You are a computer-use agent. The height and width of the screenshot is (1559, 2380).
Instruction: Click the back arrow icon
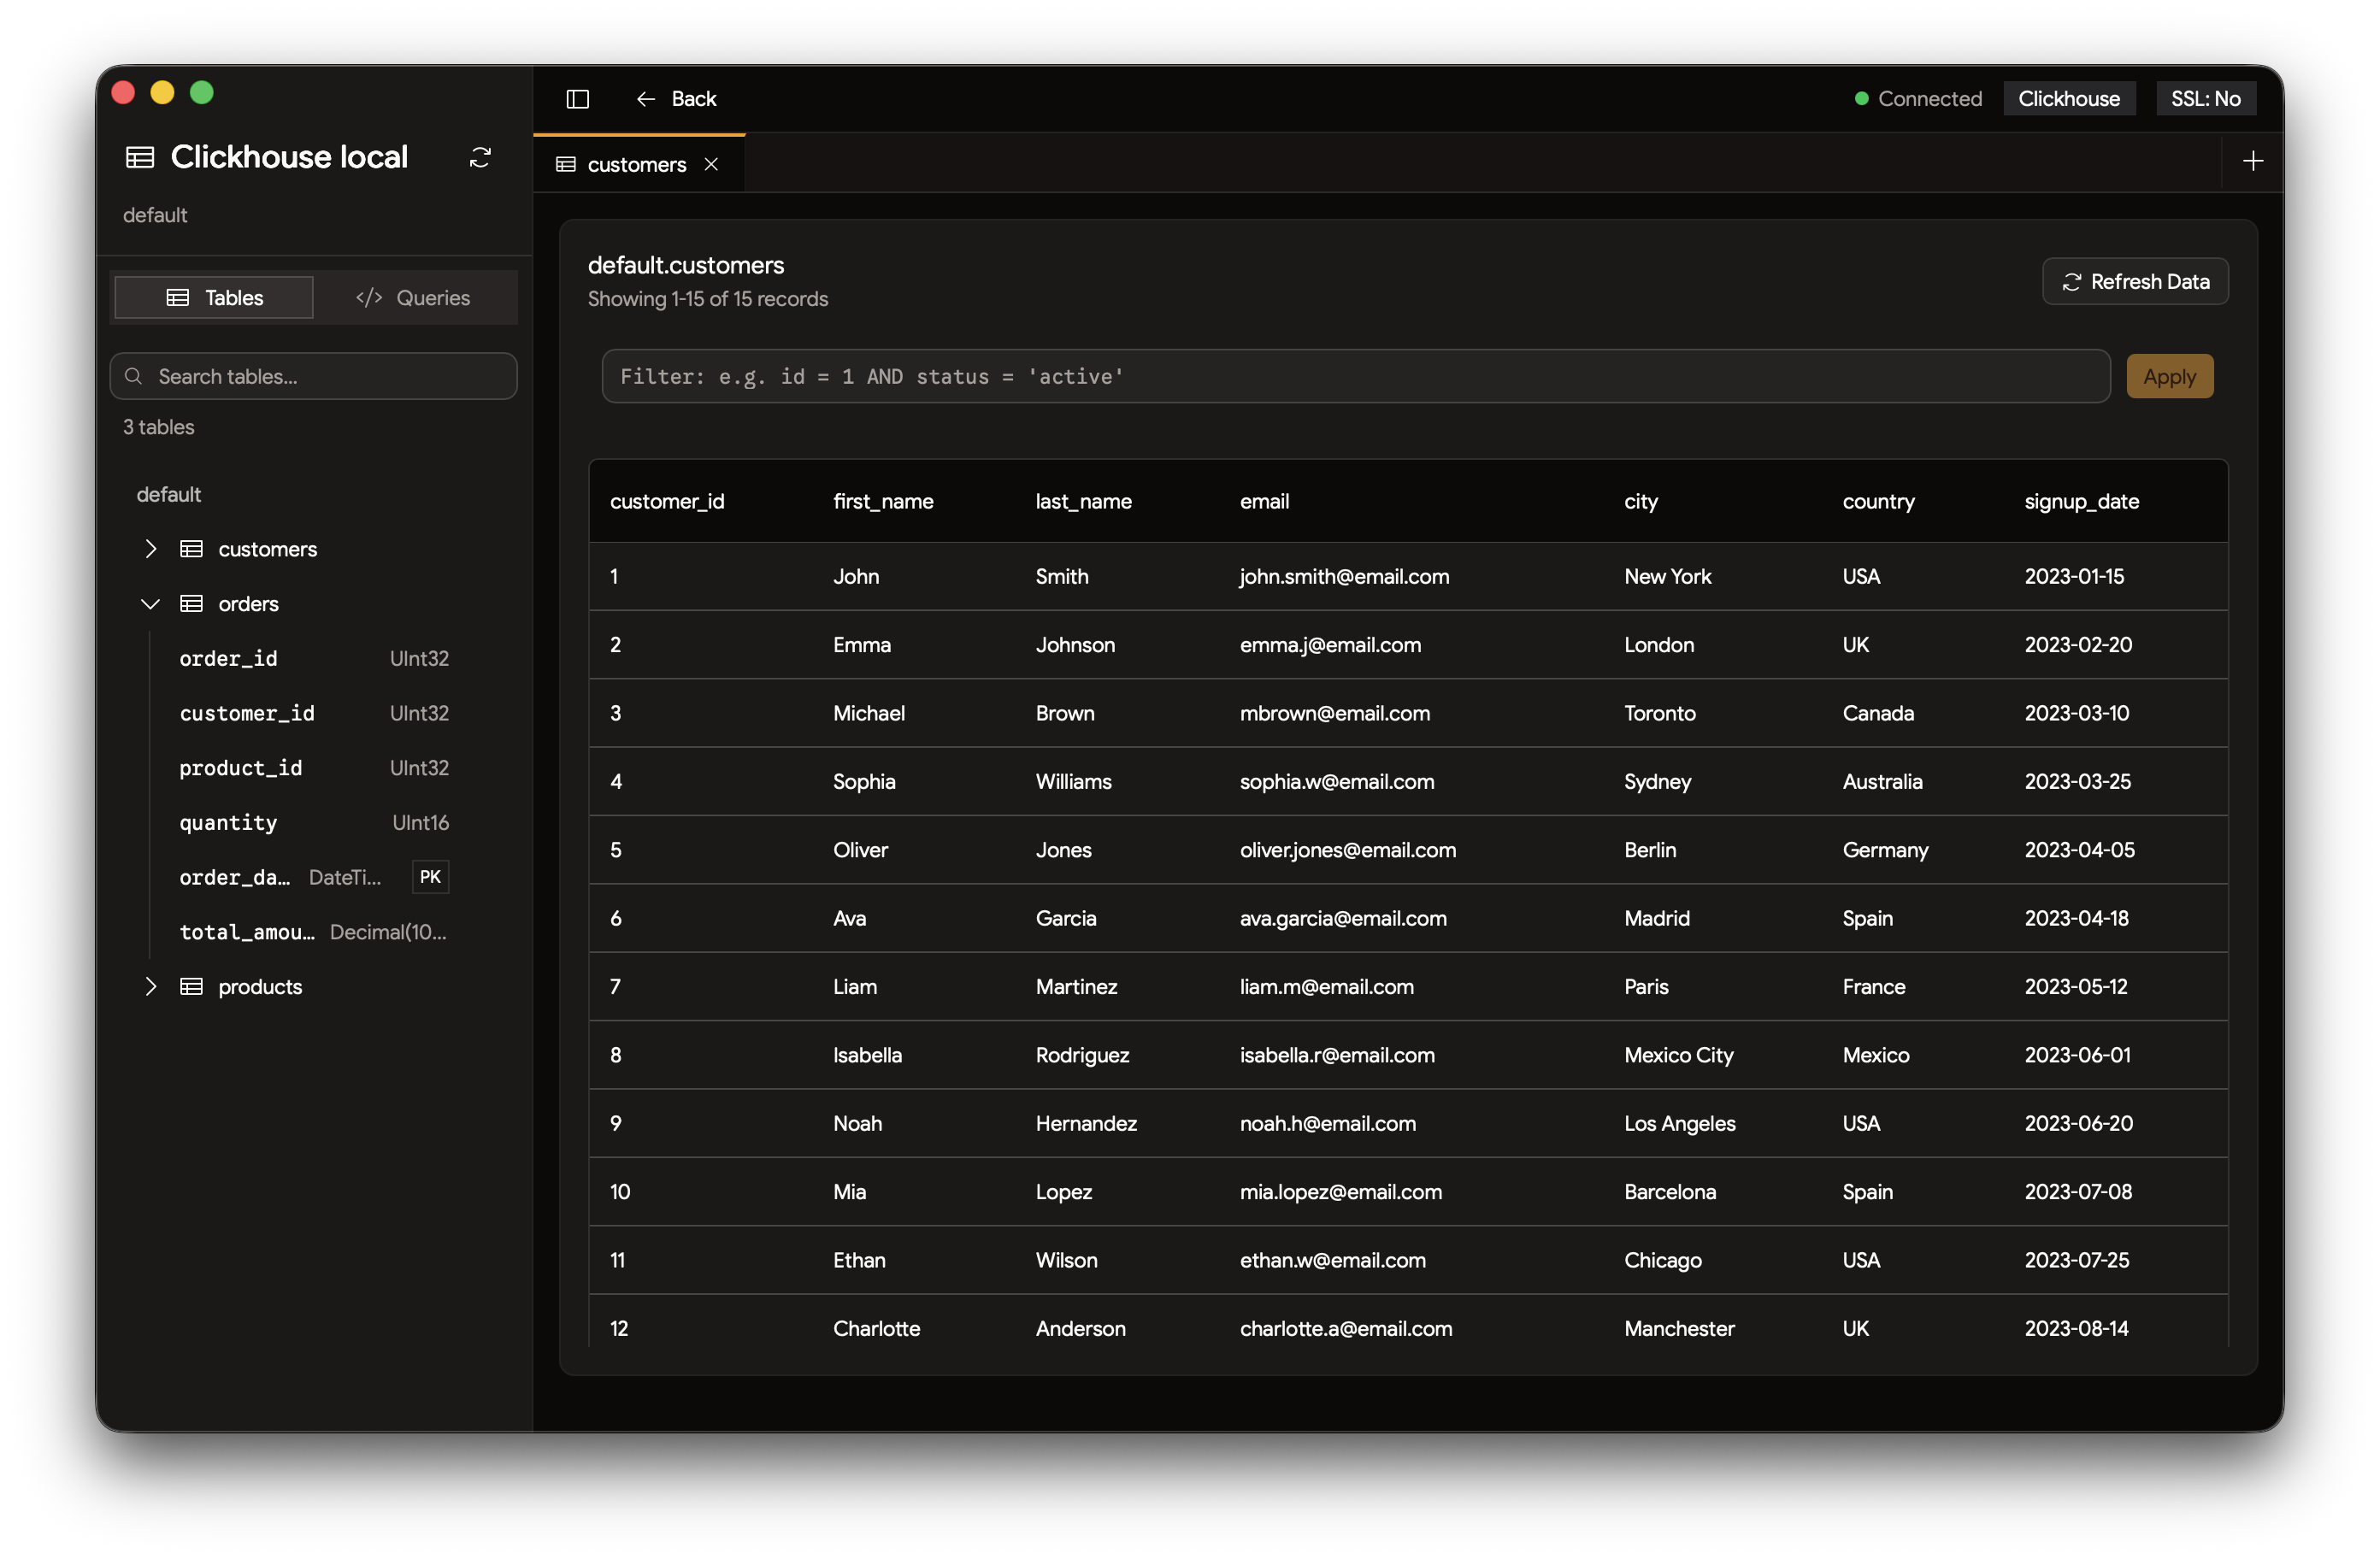click(x=646, y=99)
